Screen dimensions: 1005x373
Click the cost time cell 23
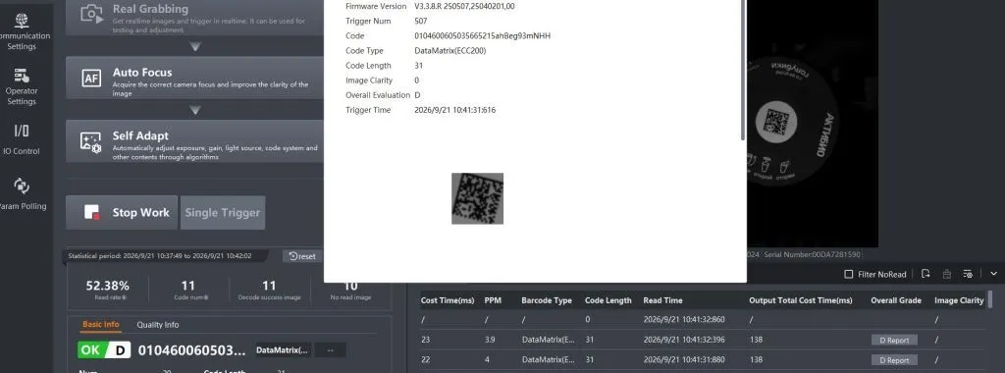[x=426, y=340]
